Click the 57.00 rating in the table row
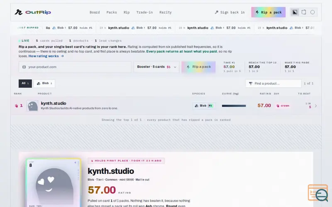The image size is (332, 207). (264, 106)
